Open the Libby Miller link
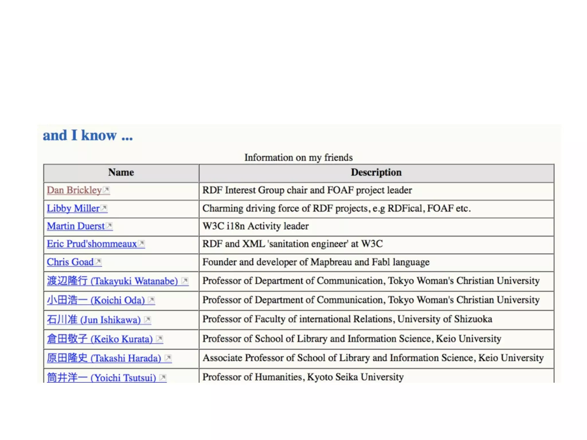The image size is (587, 440). point(73,208)
